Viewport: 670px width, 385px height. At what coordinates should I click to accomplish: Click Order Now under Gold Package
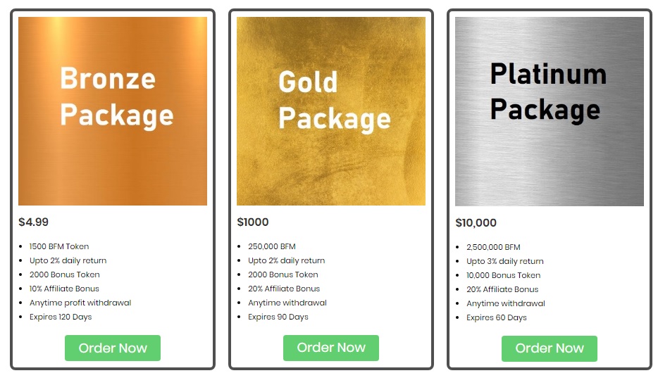tap(331, 348)
